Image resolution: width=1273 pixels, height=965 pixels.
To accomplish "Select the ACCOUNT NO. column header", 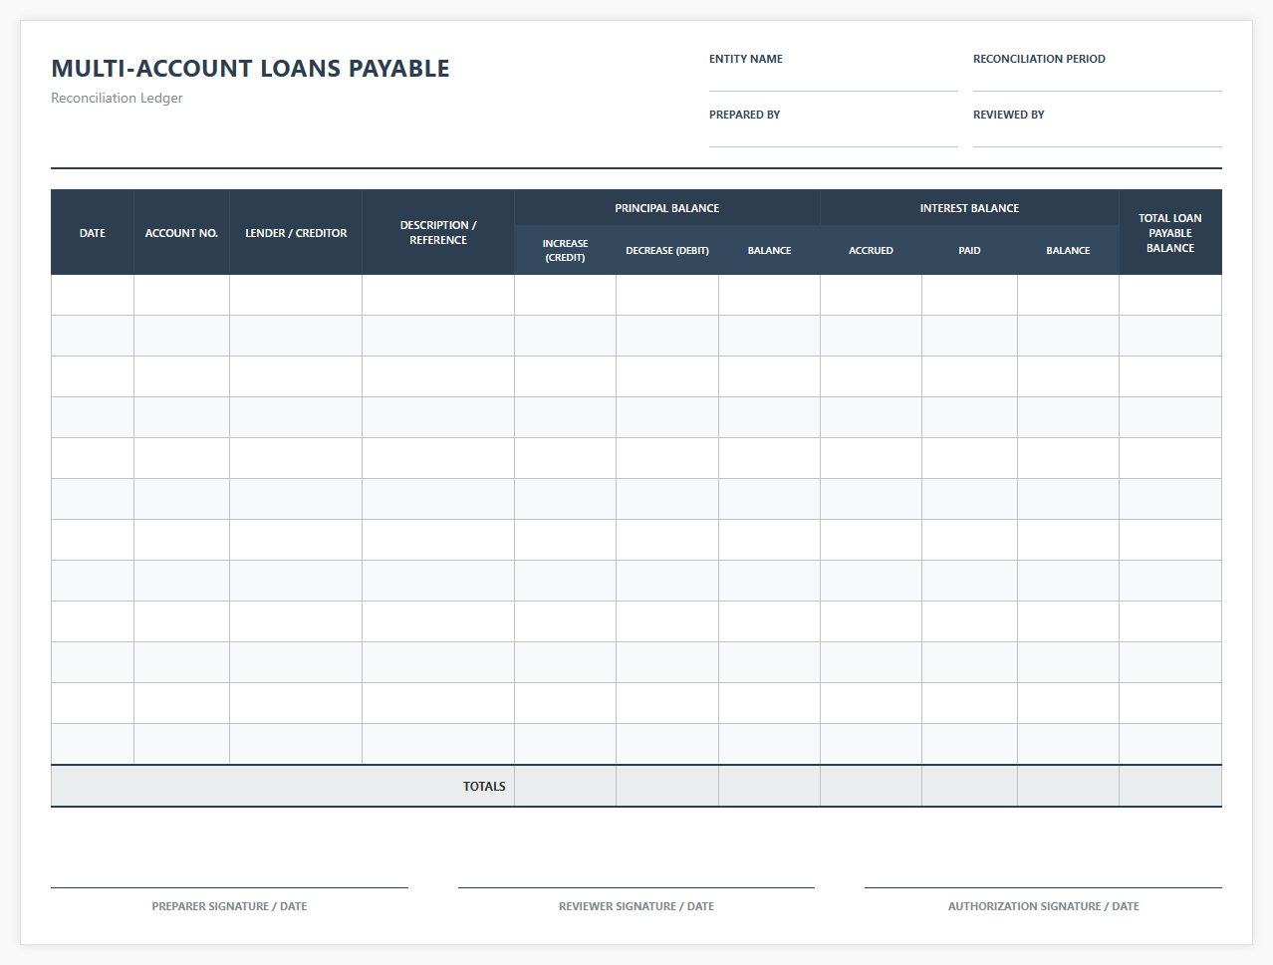I will tap(181, 233).
